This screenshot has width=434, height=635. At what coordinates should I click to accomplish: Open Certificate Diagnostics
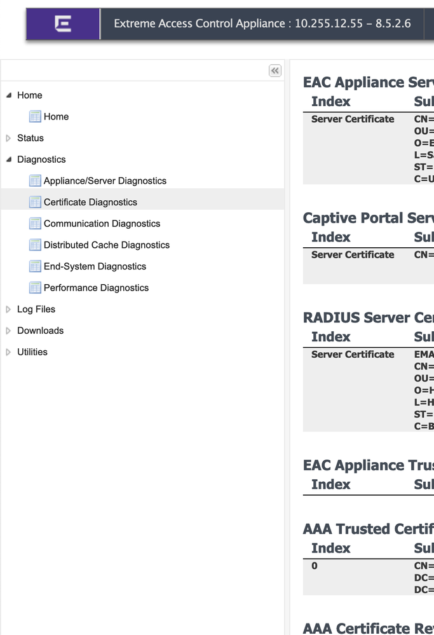click(90, 202)
